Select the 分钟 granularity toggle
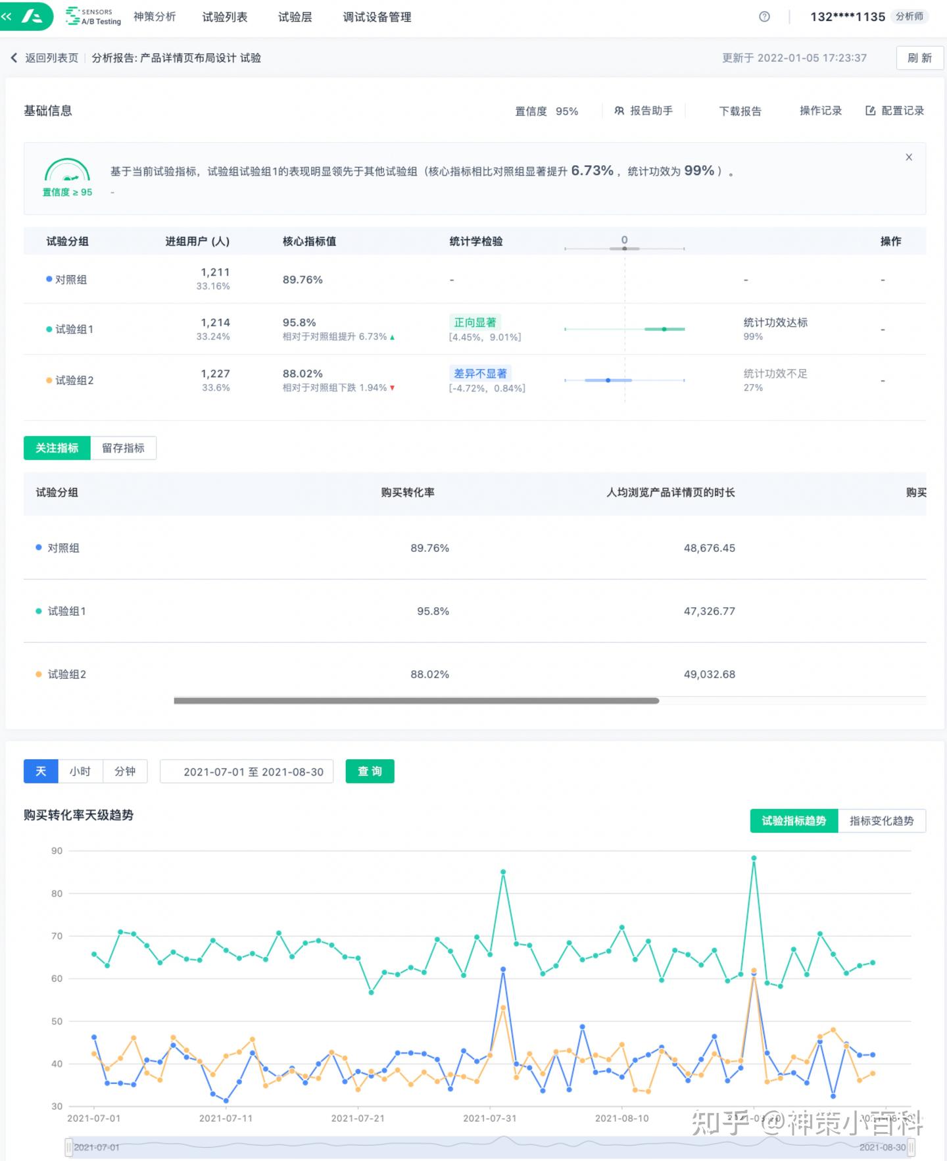Image resolution: width=947 pixels, height=1161 pixels. point(125,771)
